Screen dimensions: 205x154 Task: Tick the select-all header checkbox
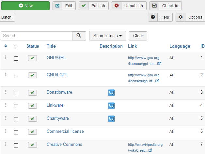pyautogui.click(x=16, y=47)
